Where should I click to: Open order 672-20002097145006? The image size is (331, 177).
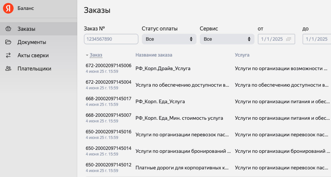[x=108, y=66]
